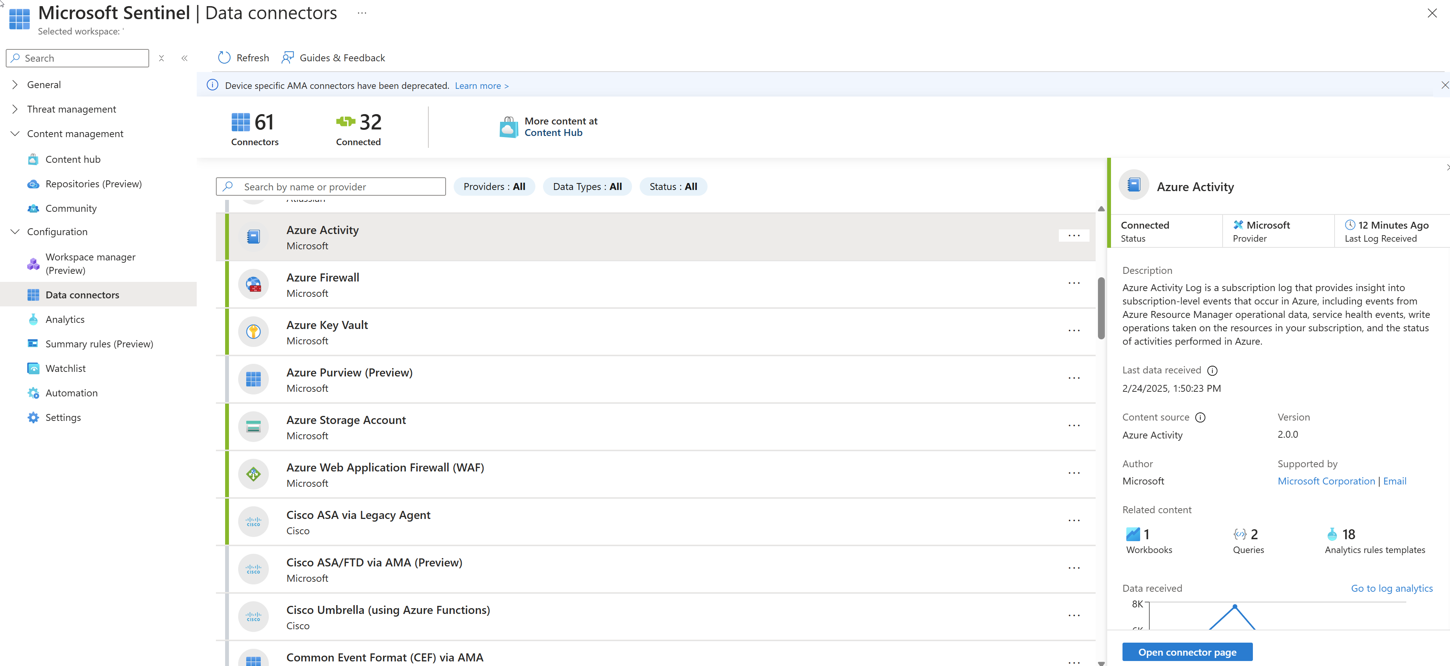Click the Email support link
The width and height of the screenshot is (1450, 666).
(x=1394, y=481)
